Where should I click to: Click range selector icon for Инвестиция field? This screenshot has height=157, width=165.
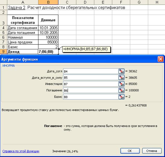(121, 84)
